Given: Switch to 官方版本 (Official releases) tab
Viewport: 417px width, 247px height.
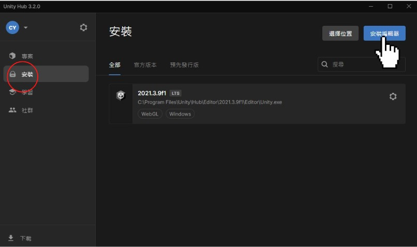Looking at the screenshot, I should coord(145,65).
